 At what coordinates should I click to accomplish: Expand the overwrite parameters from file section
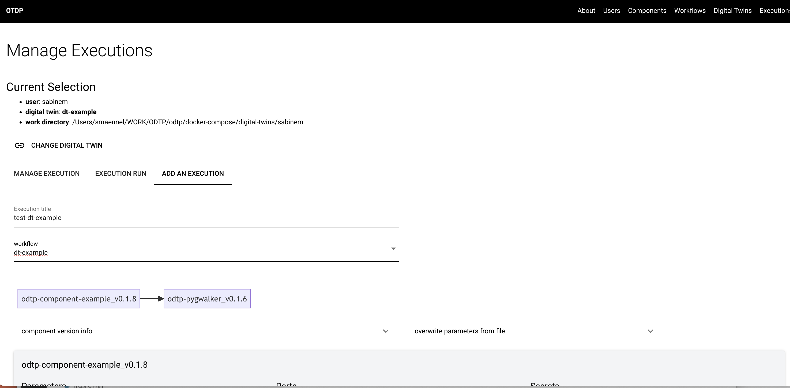650,331
